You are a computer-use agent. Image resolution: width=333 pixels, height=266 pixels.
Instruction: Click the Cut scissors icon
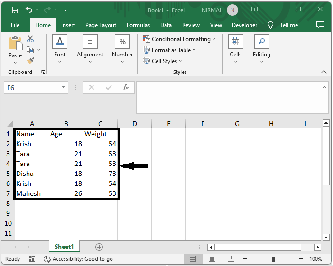pos(30,39)
